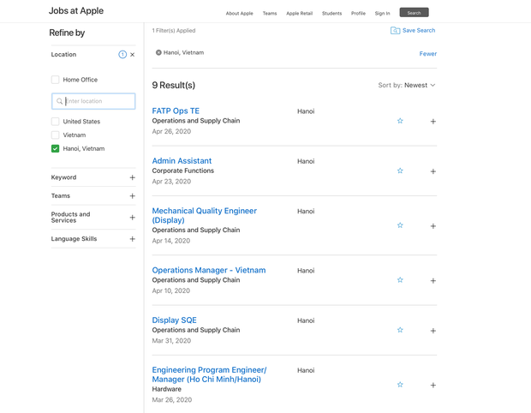Uncheck the Hanoi, Vietnam checkbox
This screenshot has width=531, height=413.
click(x=56, y=148)
